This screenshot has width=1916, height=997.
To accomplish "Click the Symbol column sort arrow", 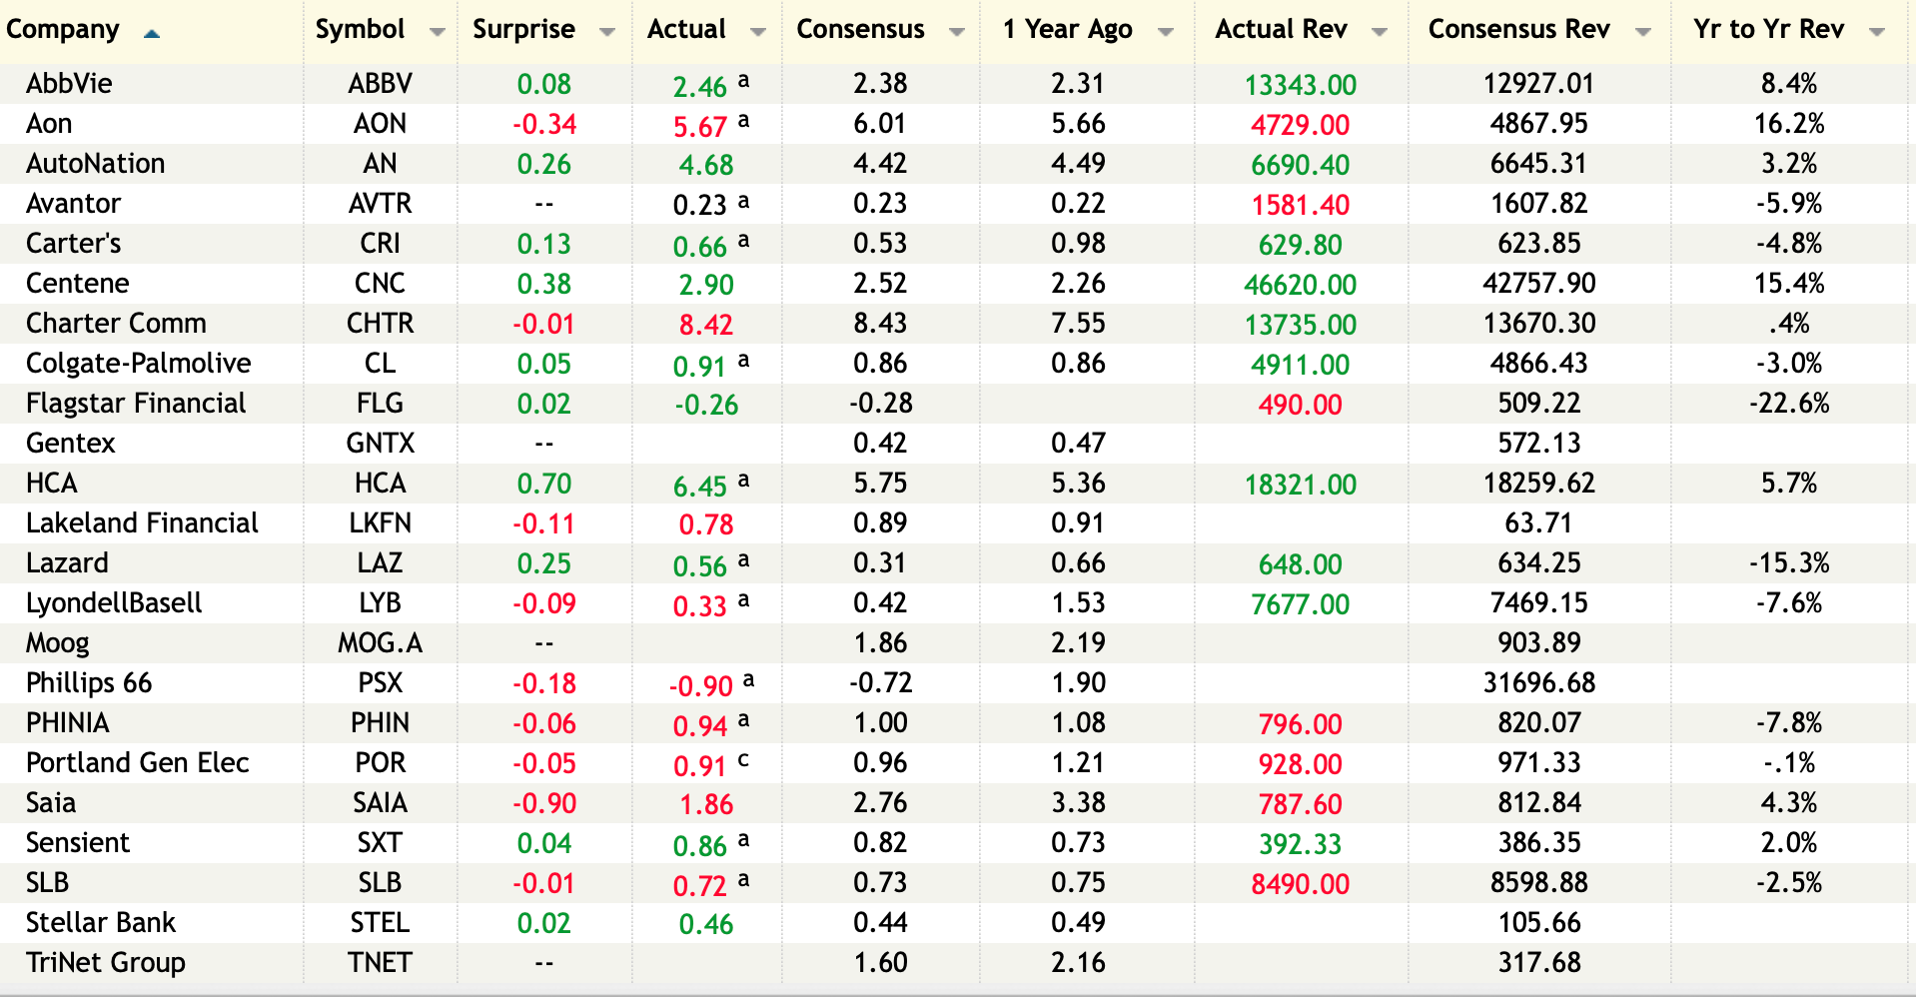I will 437,32.
